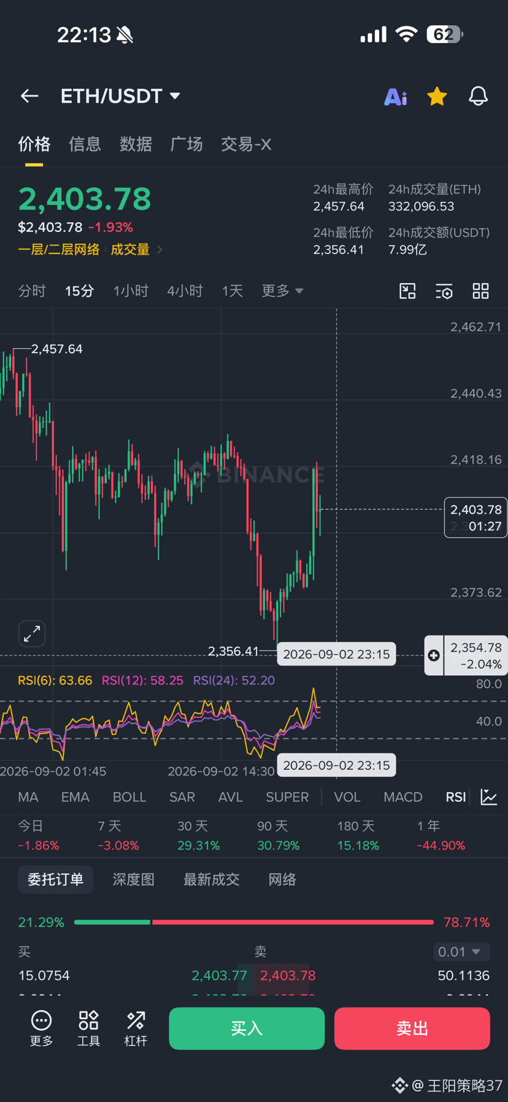Toggle the yellow favorite star
This screenshot has height=1102, width=508.
437,96
